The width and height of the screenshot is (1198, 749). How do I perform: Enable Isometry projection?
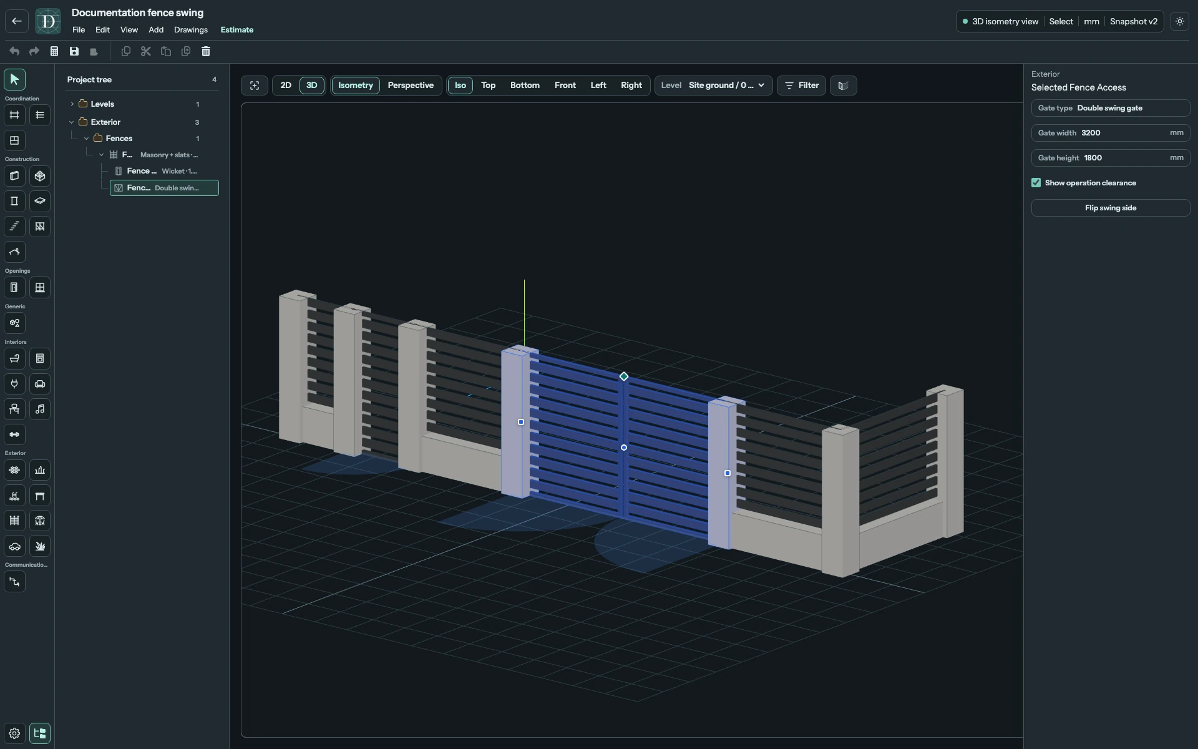(x=356, y=86)
